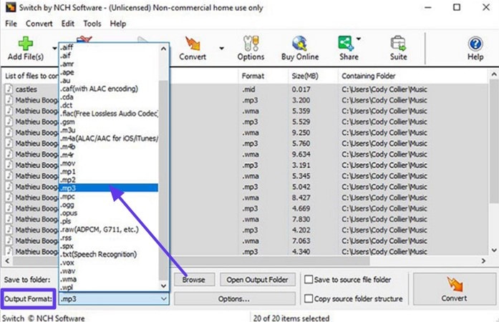Select .wav in the format list
The image size is (499, 322).
(x=109, y=270)
